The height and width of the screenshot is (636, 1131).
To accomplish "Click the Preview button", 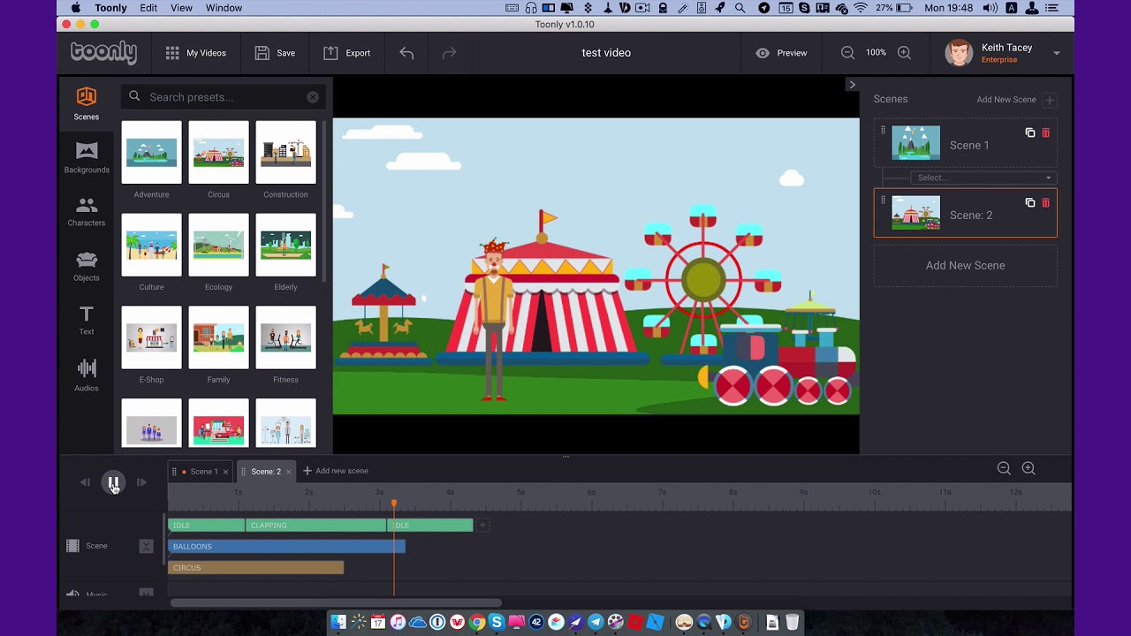I will click(781, 53).
